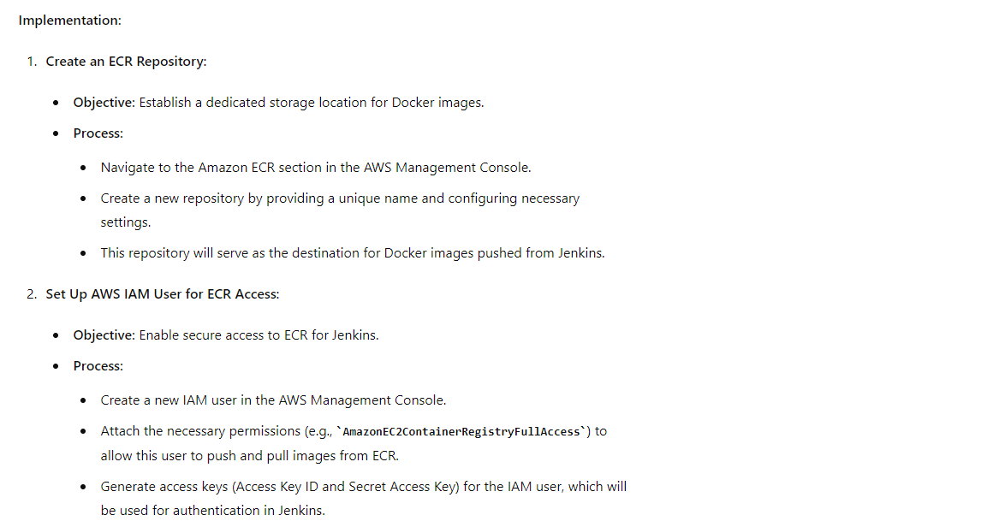Screen dimensions: 999x527
Task: Click the 'Objective:' label about secure Jenkins access
Action: click(x=104, y=335)
